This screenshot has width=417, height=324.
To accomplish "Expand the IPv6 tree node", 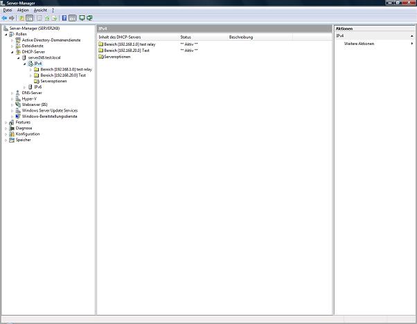I will (24, 87).
